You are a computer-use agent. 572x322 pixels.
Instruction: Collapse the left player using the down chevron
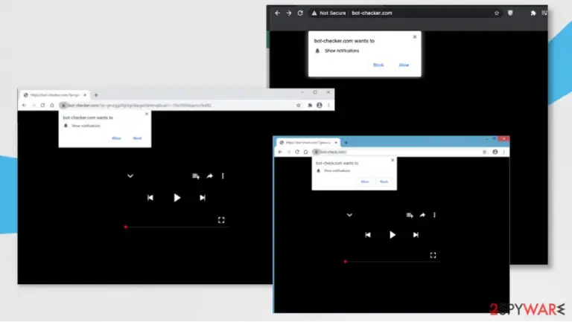130,176
